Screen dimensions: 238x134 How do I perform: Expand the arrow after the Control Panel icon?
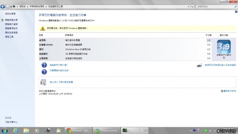point(17,7)
